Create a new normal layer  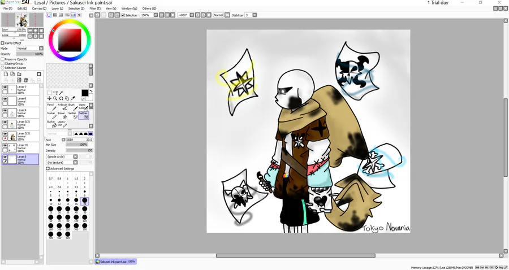[x=6, y=74]
